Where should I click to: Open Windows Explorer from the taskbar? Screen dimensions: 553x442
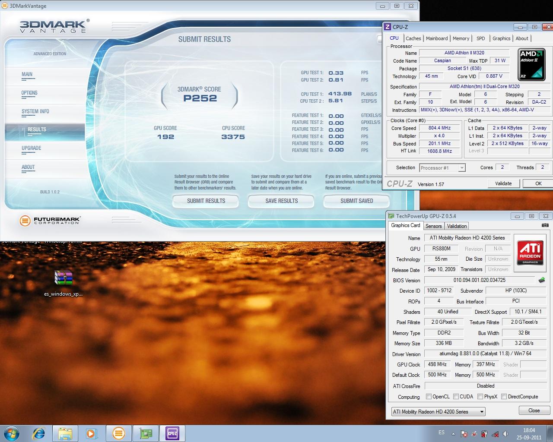[65, 433]
